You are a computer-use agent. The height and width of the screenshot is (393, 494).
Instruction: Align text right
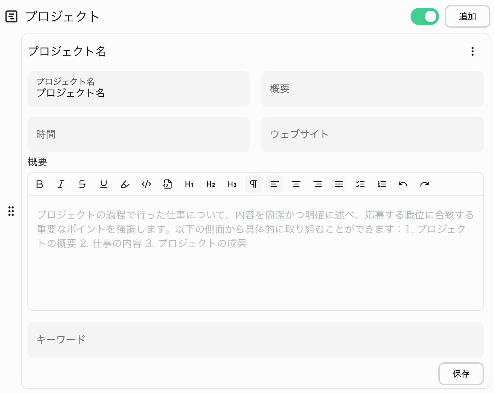pyautogui.click(x=318, y=184)
